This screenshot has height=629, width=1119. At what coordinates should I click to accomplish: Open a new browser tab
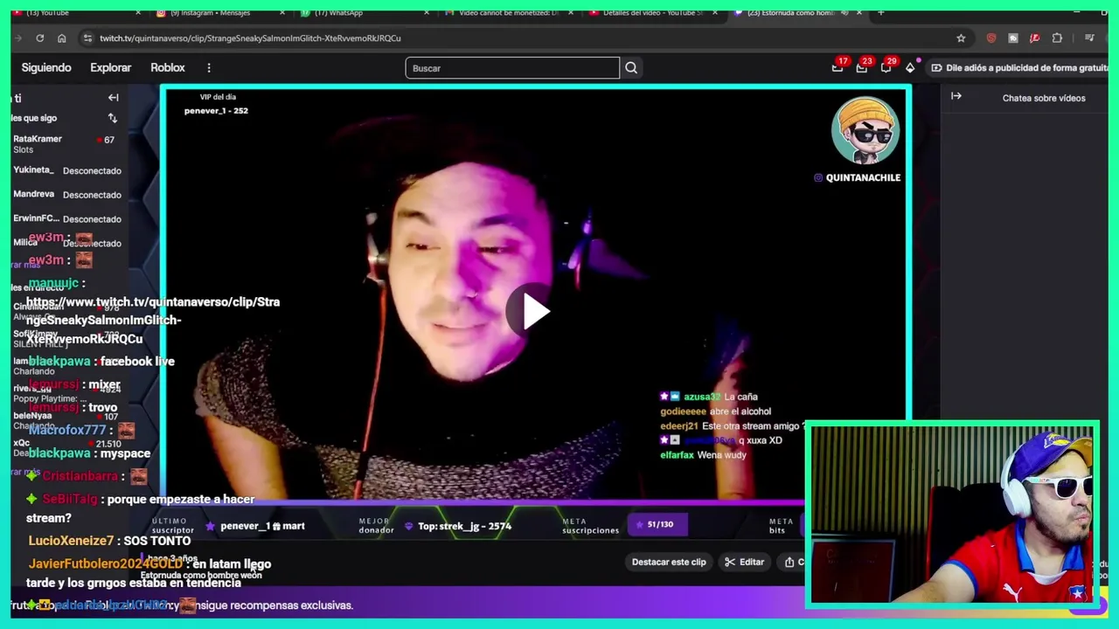[x=880, y=12]
